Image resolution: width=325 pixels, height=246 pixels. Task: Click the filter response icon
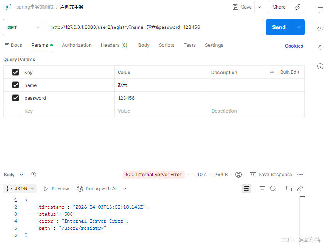click(262, 189)
